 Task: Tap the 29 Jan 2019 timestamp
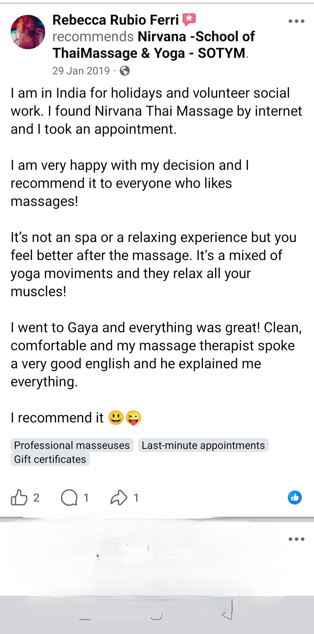point(81,71)
